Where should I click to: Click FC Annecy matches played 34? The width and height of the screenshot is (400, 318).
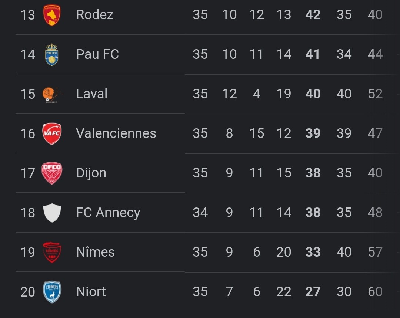pyautogui.click(x=200, y=213)
